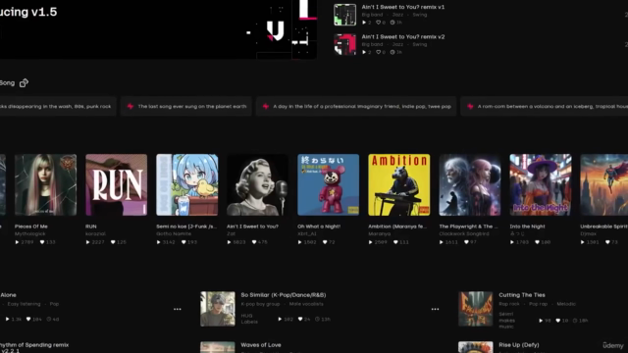Open thumbnail of Ain't I Sweet remix v2
Image resolution: width=628 pixels, height=353 pixels.
click(344, 44)
